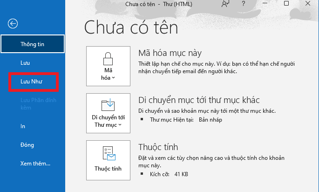
Task: Open Xem thêm... options
Action: (x=35, y=164)
